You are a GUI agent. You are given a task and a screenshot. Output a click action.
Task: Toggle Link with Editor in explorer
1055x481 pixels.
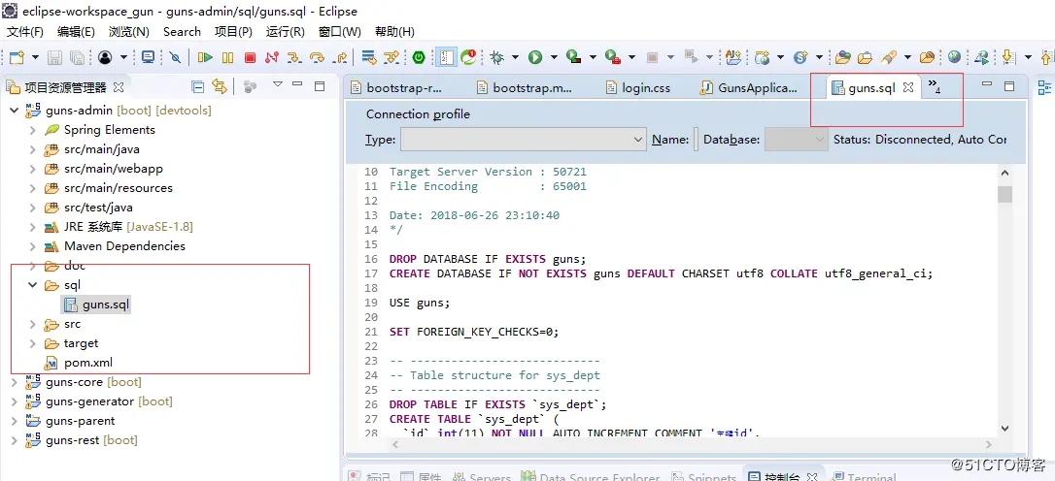tap(220, 86)
